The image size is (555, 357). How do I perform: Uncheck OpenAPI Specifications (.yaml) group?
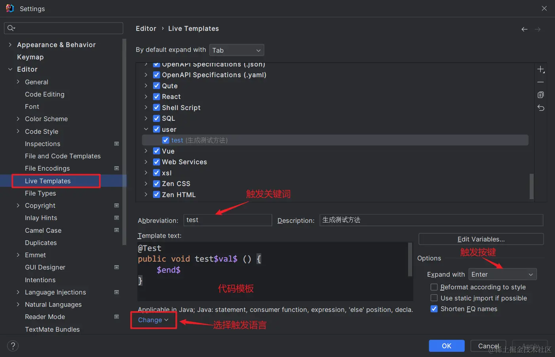[x=156, y=75]
